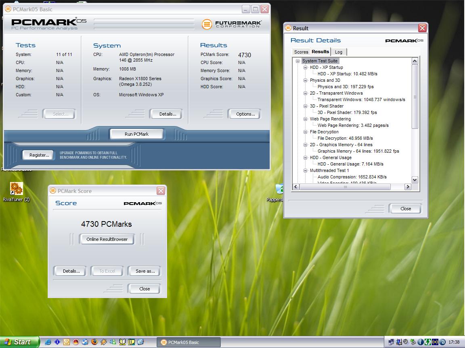Screen dimensions: 465x348
Task: Open the Windows Start menu
Action: pyautogui.click(x=19, y=342)
